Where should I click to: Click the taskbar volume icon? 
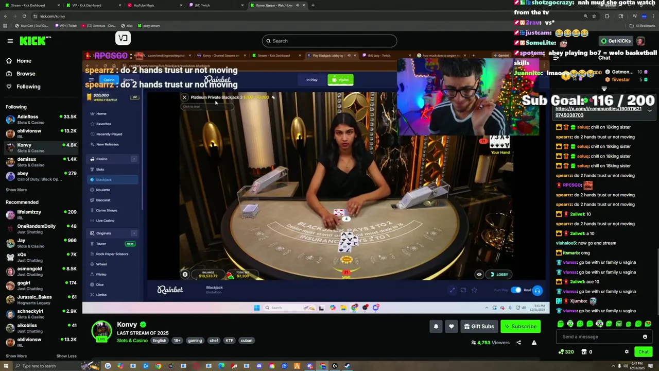[626, 366]
